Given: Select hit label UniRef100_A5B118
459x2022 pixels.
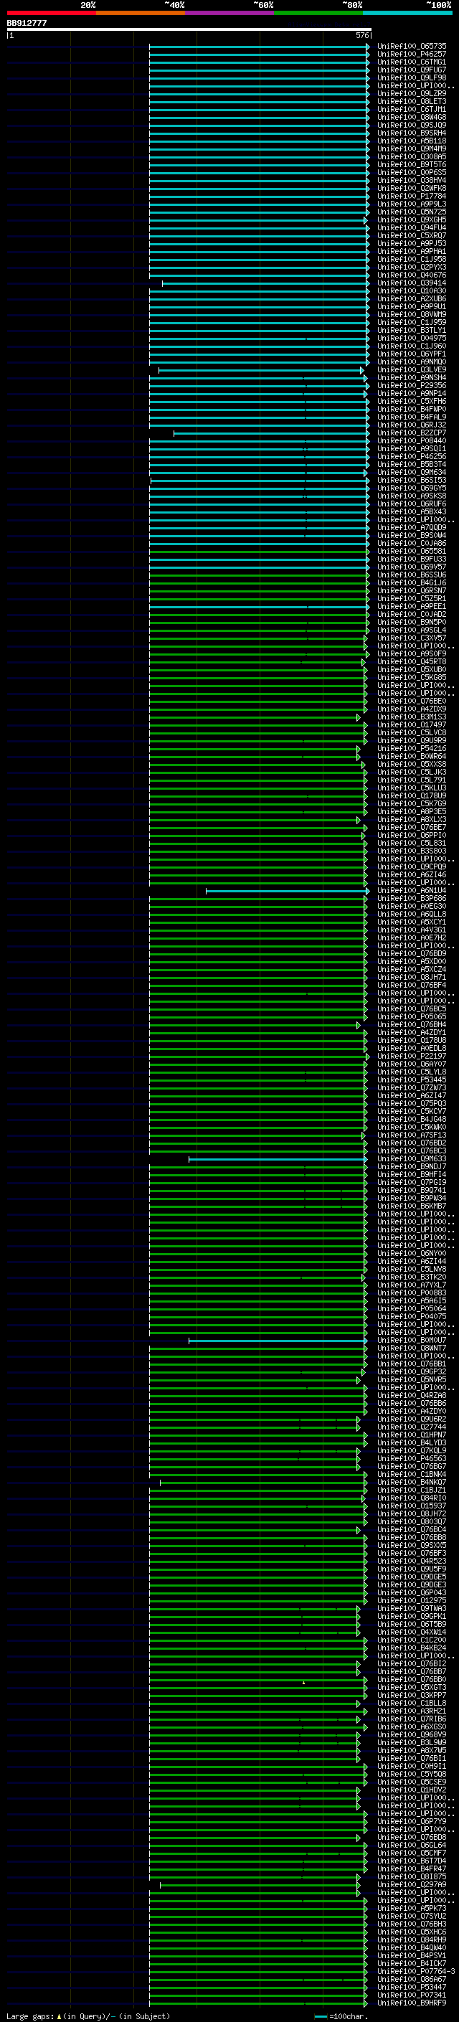Looking at the screenshot, I should [412, 141].
